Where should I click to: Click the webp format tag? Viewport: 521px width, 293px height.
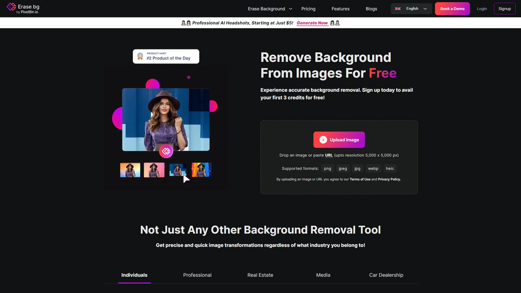tap(373, 168)
